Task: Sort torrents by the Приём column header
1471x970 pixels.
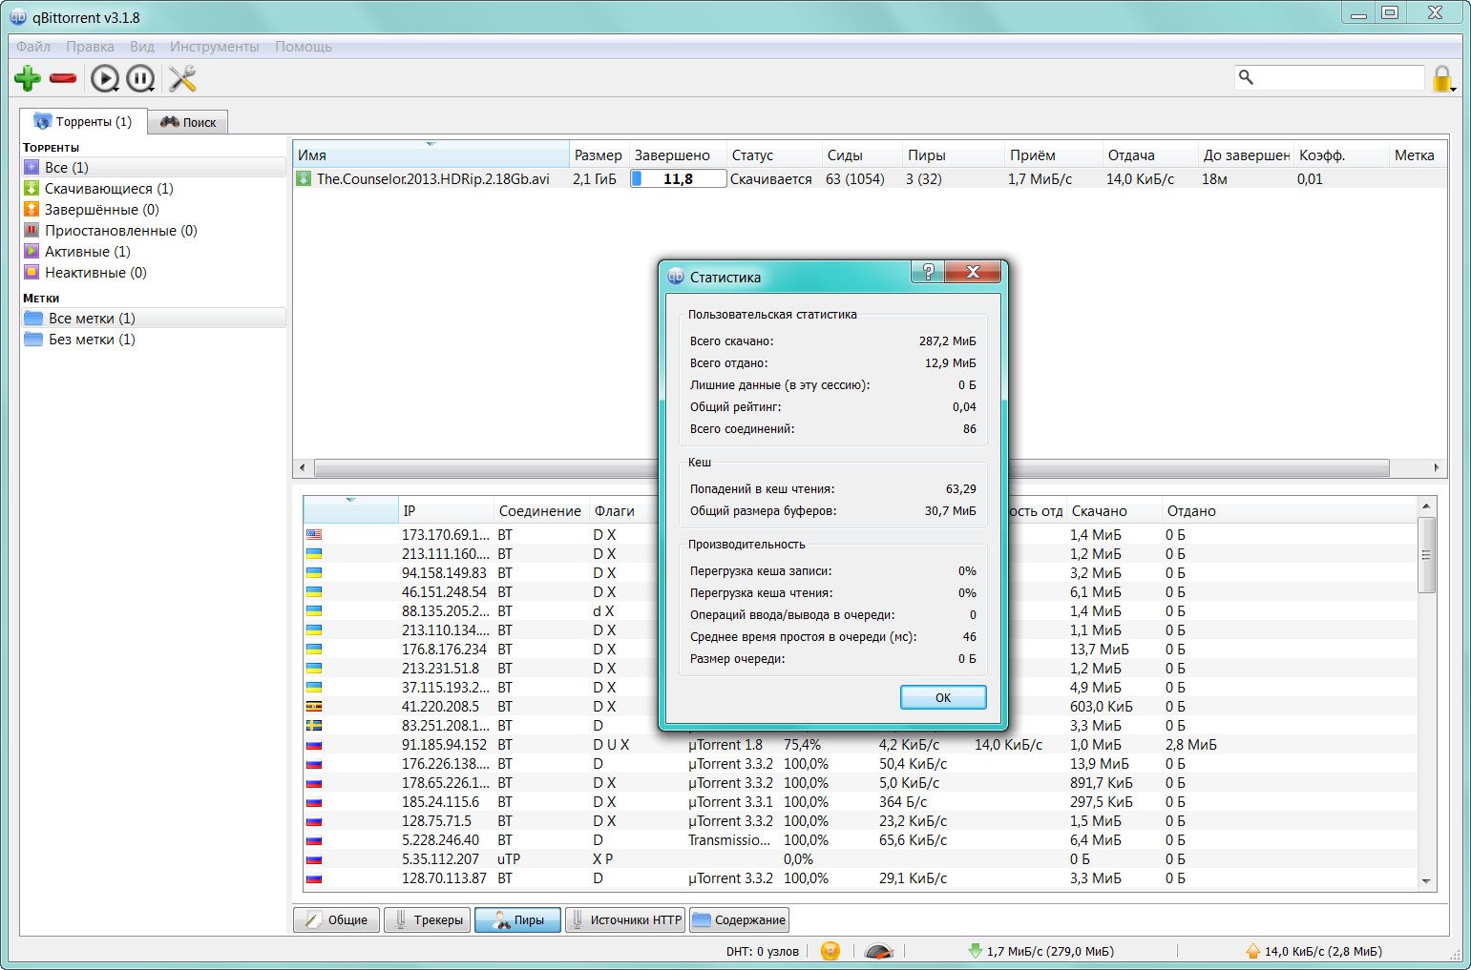Action: point(1054,155)
